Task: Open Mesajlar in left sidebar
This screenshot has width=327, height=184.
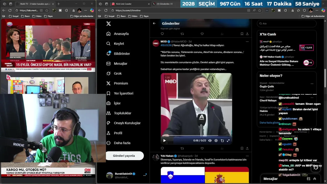Action: point(117,63)
